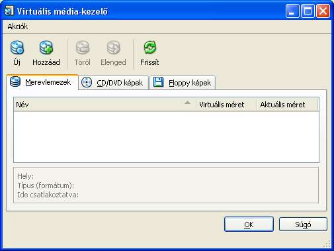Switch to the Merevlemezek tab
This screenshot has height=251, width=334.
(42, 82)
